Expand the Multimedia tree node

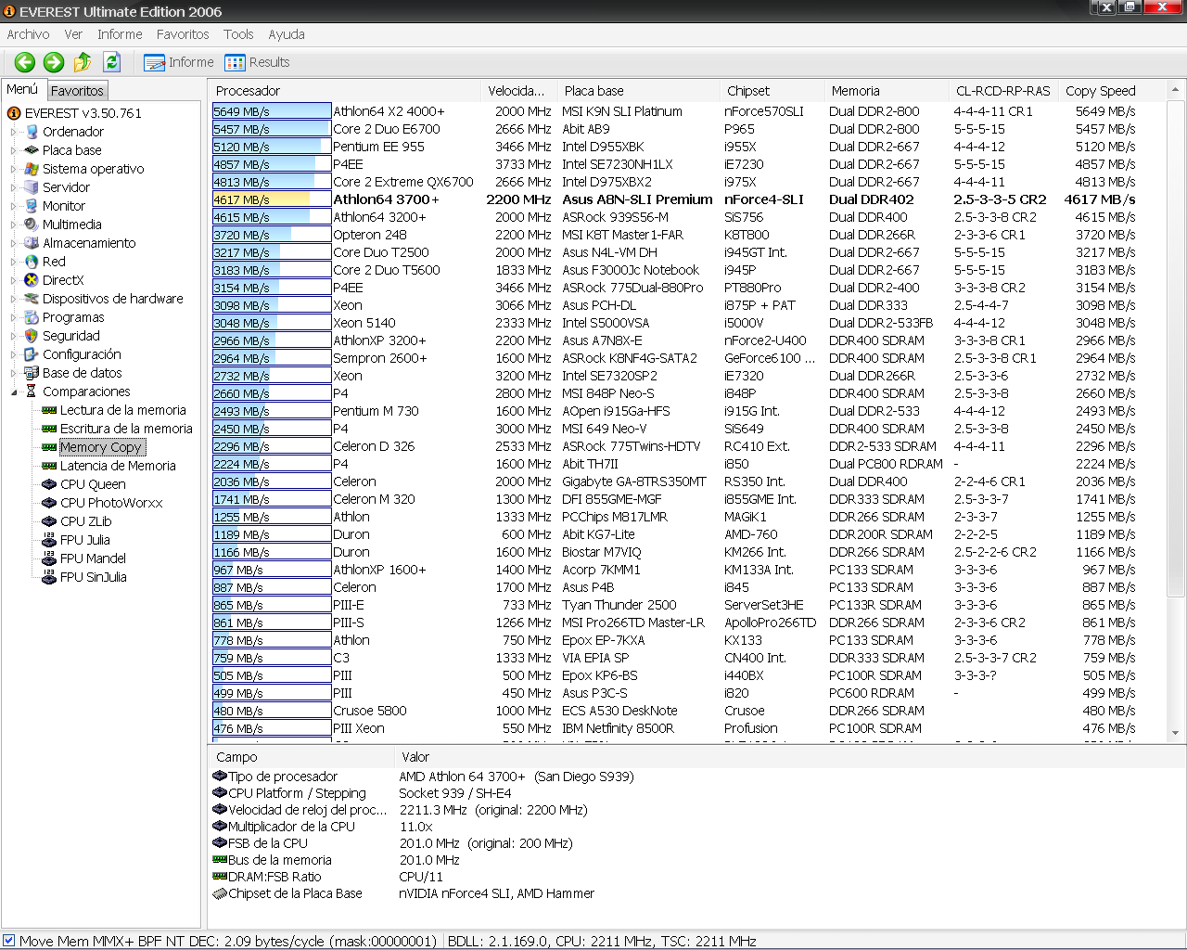pyautogui.click(x=14, y=225)
